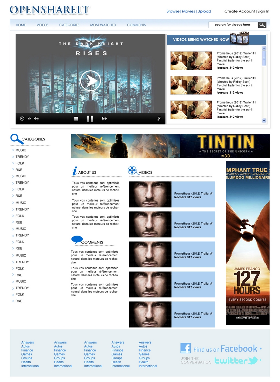Open the third video thumbnail under Videos
This screenshot has width=280, height=382.
tap(150, 254)
